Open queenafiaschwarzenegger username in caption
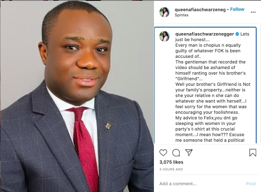261x192 pixels. (x=204, y=34)
